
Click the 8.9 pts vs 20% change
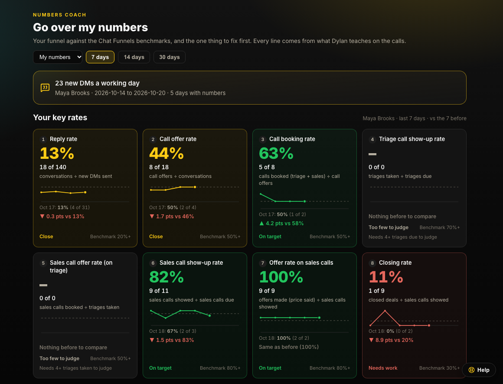(391, 340)
